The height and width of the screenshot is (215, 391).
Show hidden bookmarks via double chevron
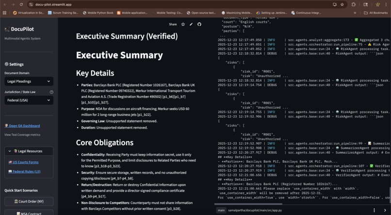355,13
